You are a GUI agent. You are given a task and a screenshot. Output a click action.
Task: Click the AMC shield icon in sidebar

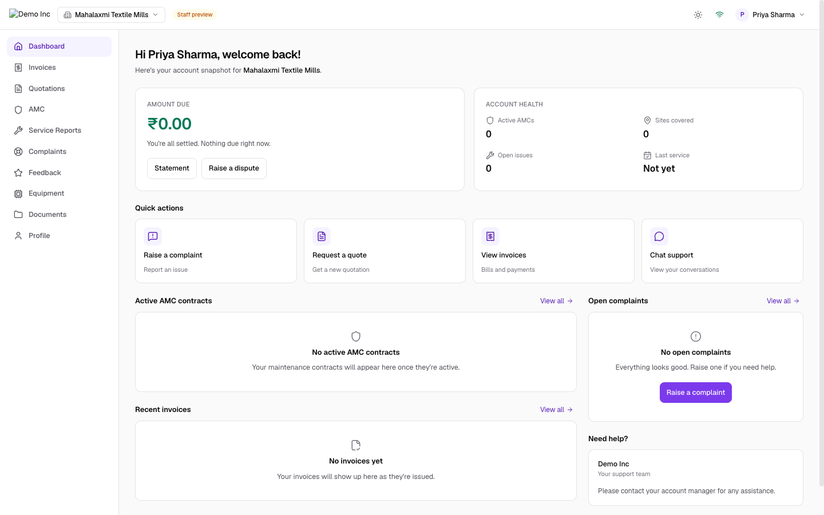click(18, 109)
